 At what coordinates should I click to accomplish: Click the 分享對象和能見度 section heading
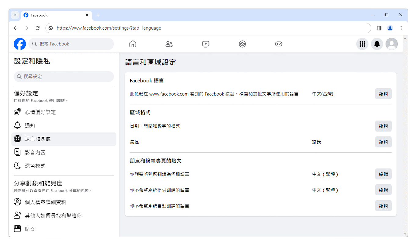tap(38, 183)
